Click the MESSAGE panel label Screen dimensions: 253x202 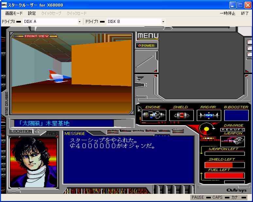(x=75, y=134)
